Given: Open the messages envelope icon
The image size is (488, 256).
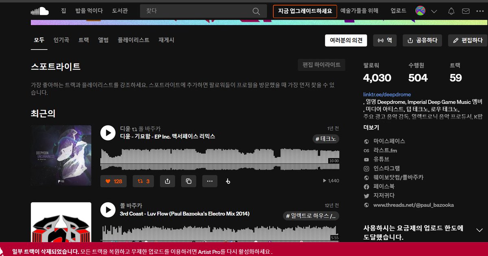Looking at the screenshot, I should (x=466, y=11).
